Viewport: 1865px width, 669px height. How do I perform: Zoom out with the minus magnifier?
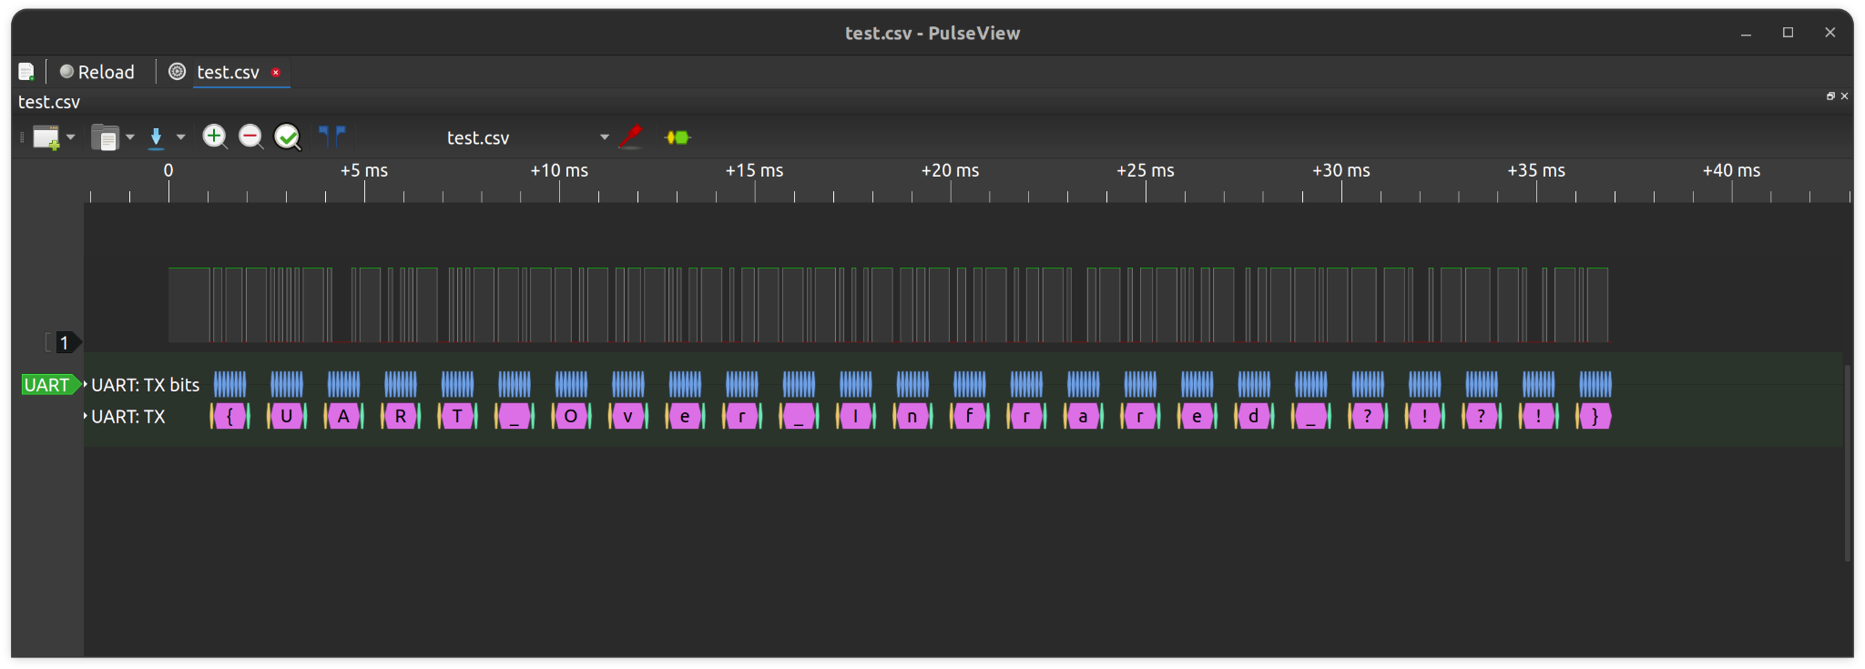pyautogui.click(x=250, y=137)
